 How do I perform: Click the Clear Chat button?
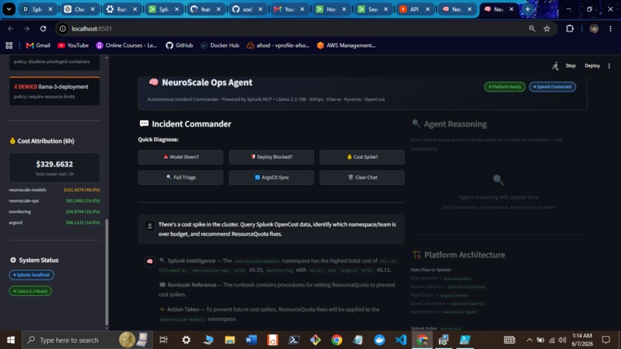(362, 177)
